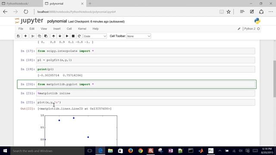This screenshot has width=276, height=155.
Task: Close the polynomial browser tab
Action: tap(82, 3)
